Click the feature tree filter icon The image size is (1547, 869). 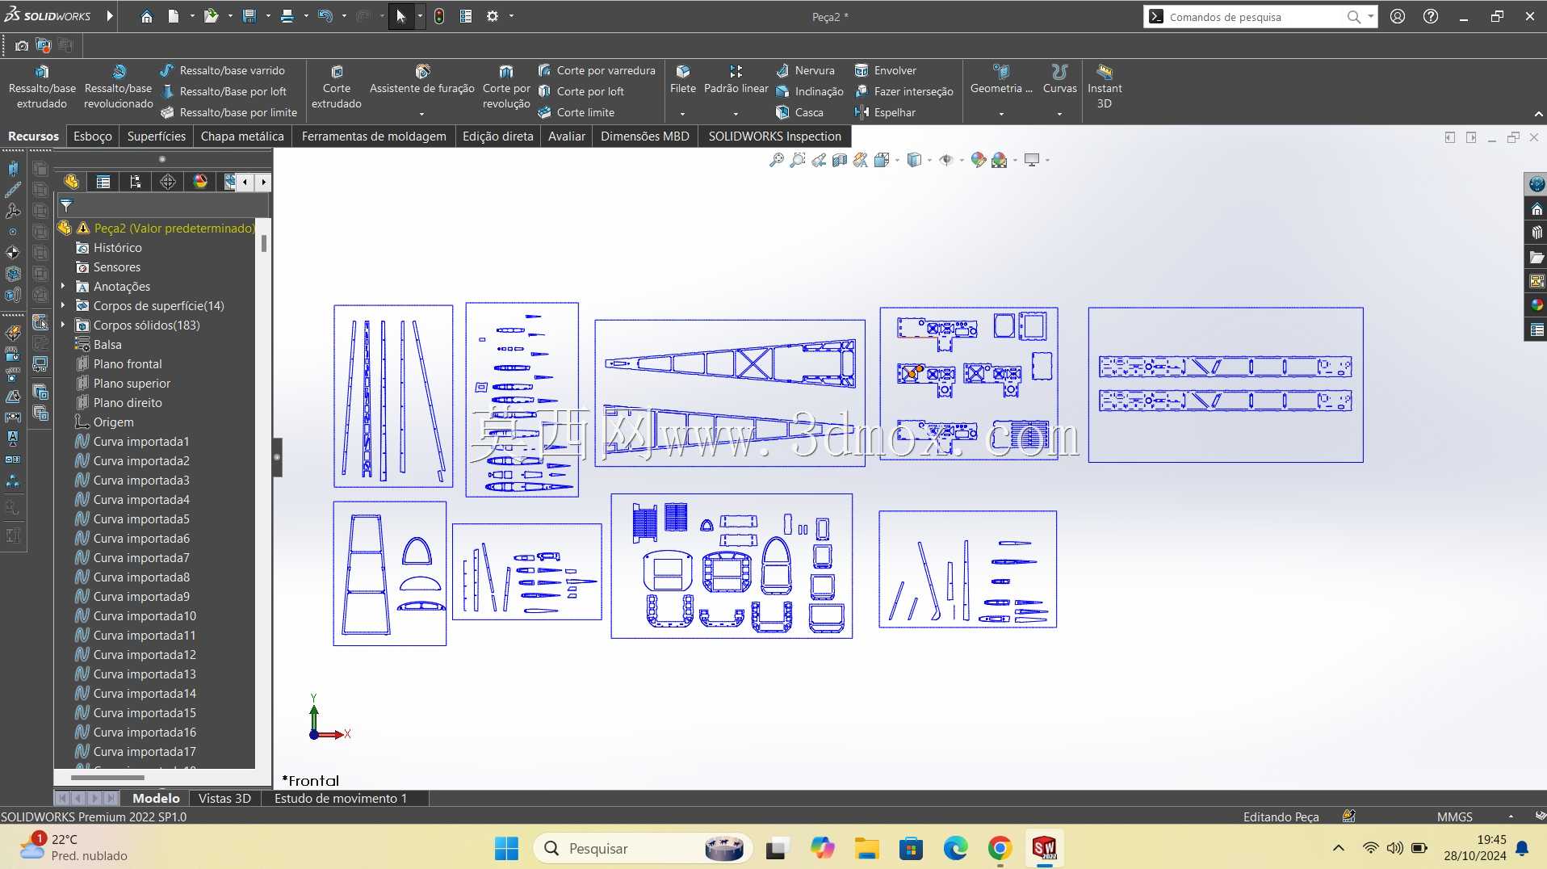[x=66, y=205]
